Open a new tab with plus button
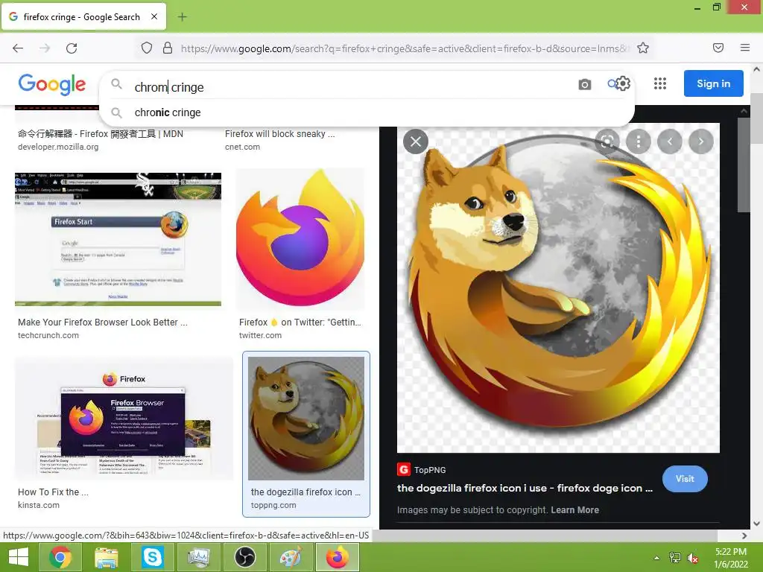The height and width of the screenshot is (572, 763). (x=182, y=17)
